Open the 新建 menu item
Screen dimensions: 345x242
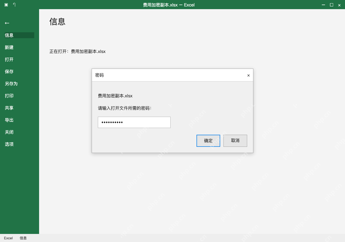(9, 47)
